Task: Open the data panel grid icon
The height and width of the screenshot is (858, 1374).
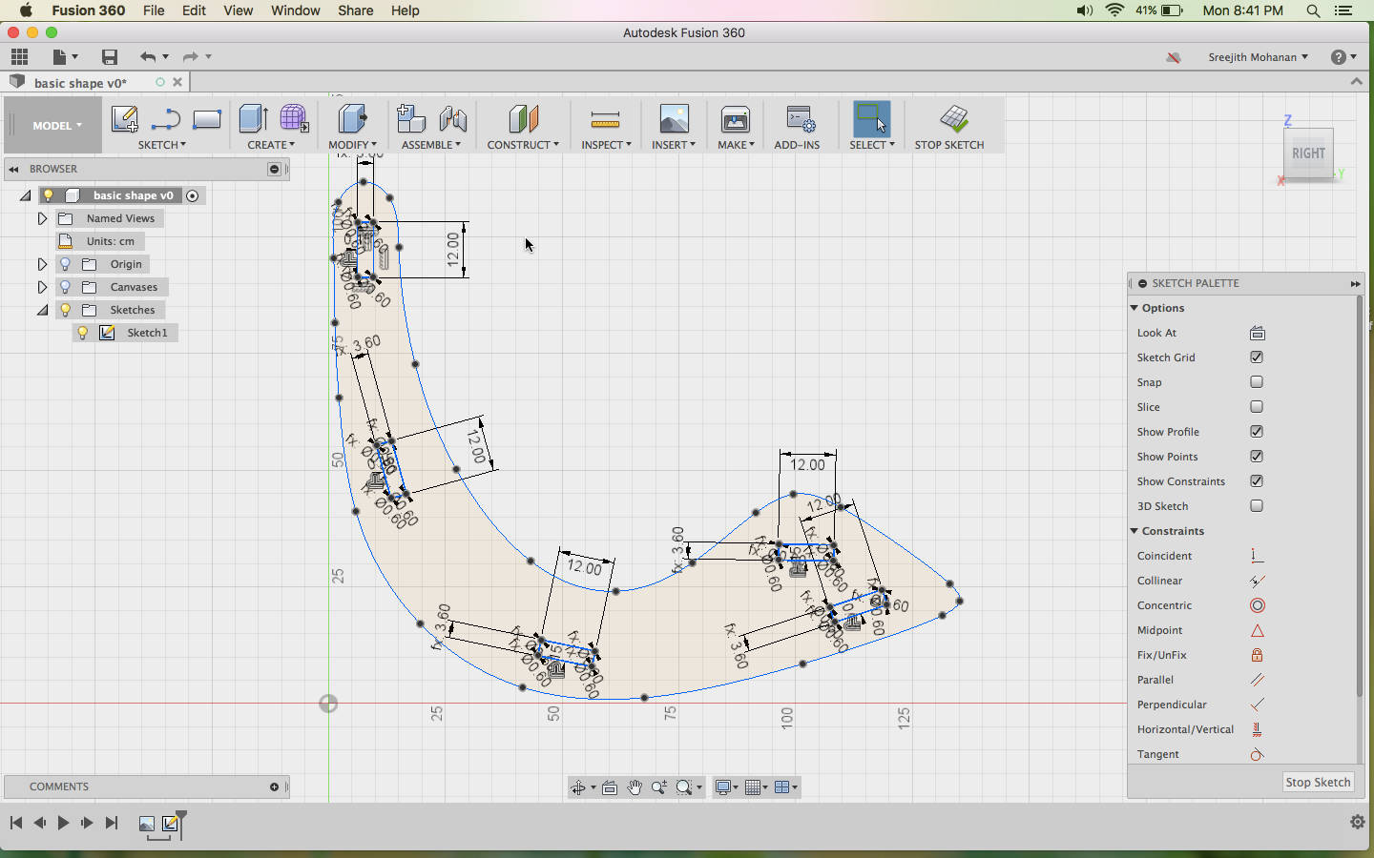Action: point(19,57)
